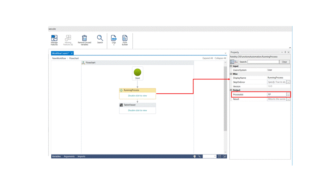
Task: Enable the pan hand tool
Action: pyautogui.click(x=195, y=157)
